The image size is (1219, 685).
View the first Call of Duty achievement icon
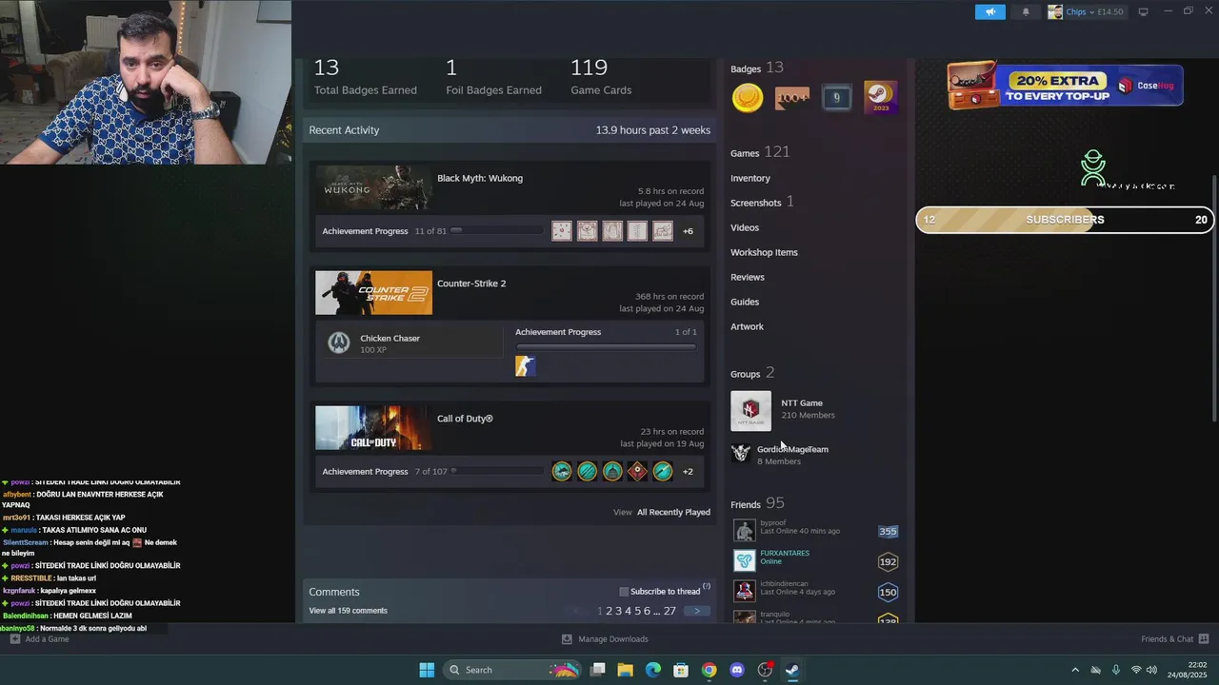pos(562,471)
